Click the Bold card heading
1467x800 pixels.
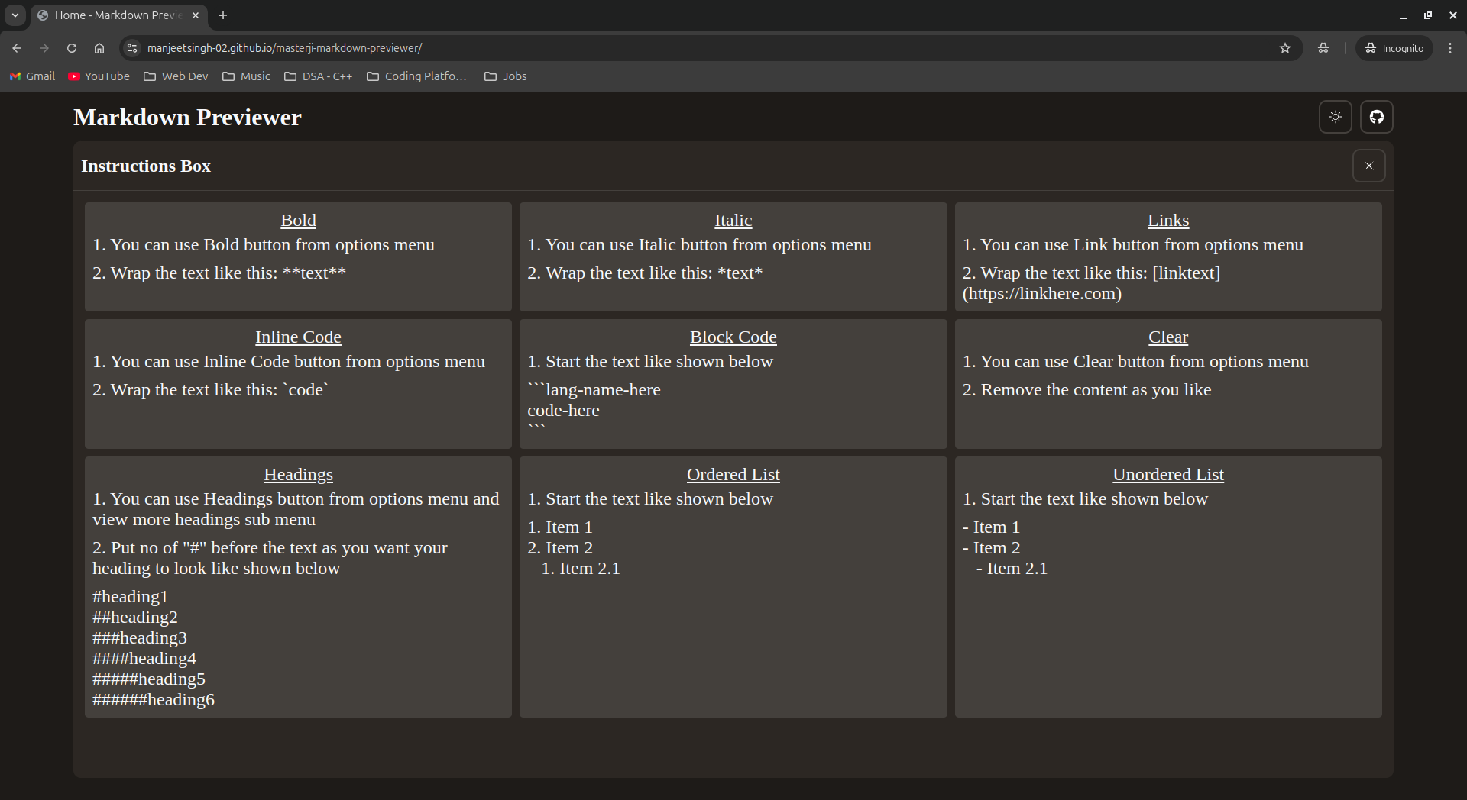(x=298, y=220)
